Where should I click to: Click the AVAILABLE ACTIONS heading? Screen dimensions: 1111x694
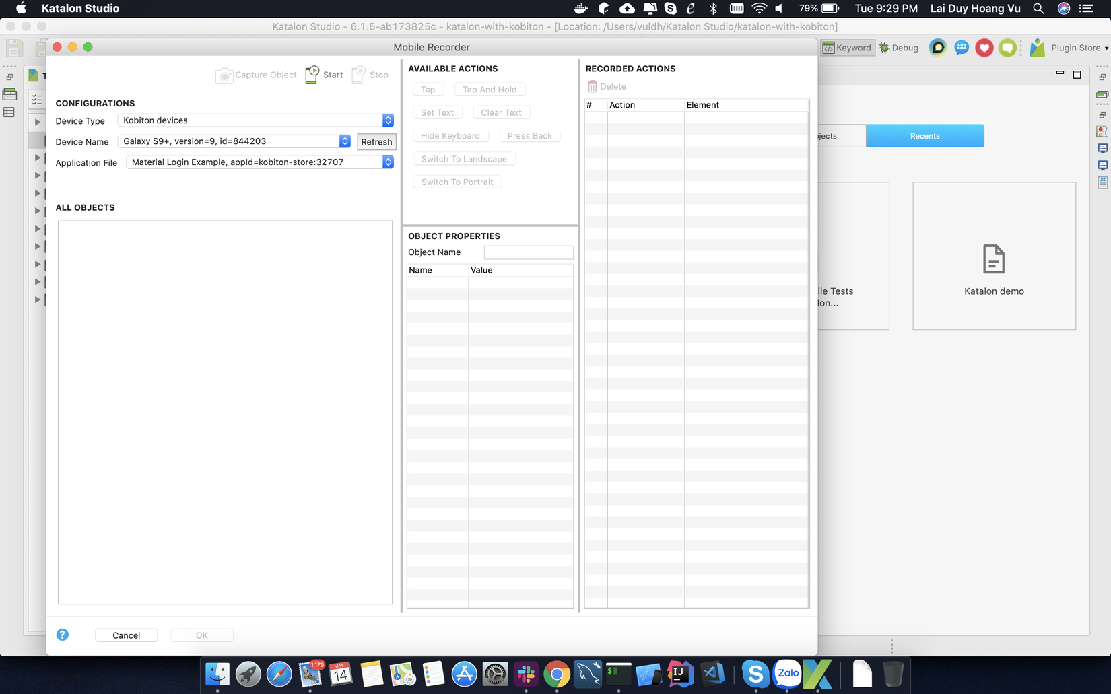pyautogui.click(x=452, y=69)
